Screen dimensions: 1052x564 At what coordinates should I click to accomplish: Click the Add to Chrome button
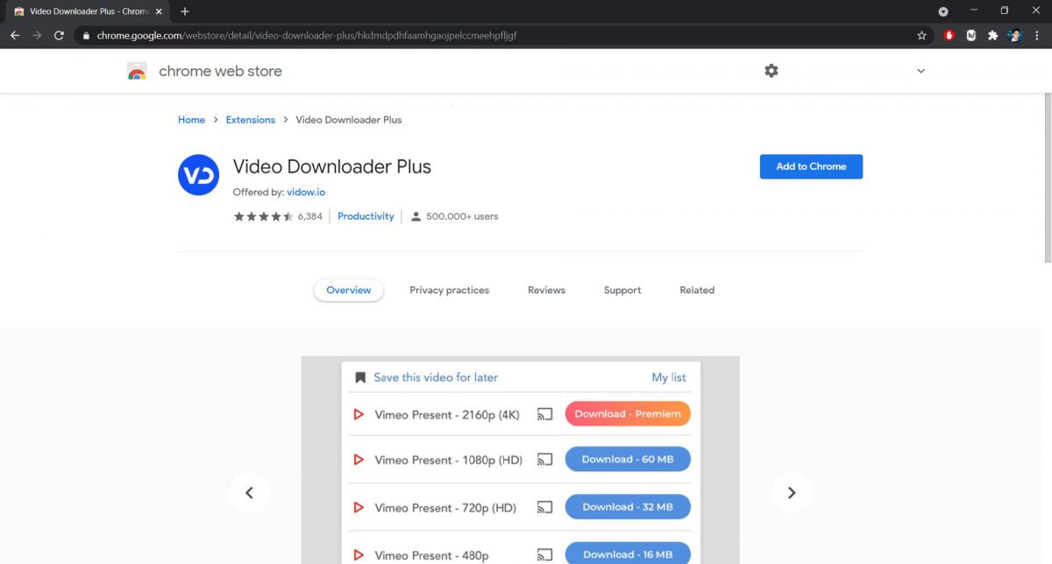[811, 166]
